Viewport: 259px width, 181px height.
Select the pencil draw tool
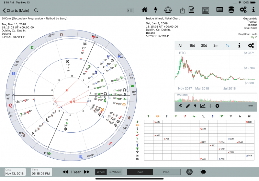click(188, 106)
